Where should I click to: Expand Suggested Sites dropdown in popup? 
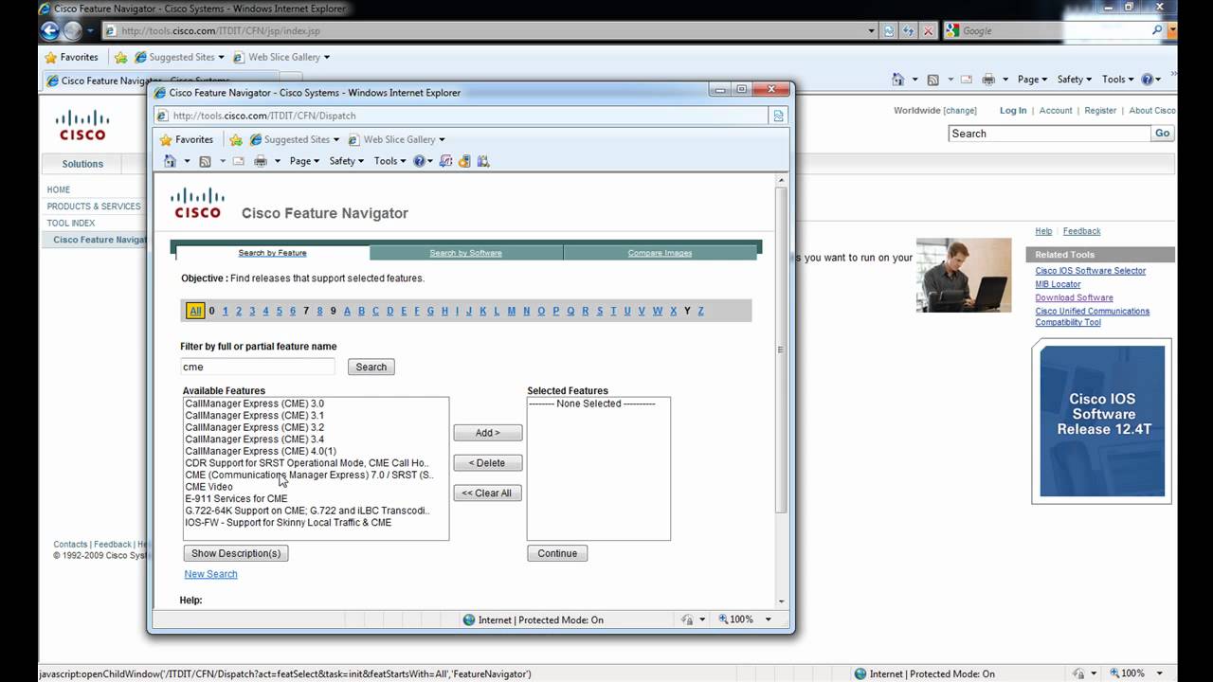(335, 139)
